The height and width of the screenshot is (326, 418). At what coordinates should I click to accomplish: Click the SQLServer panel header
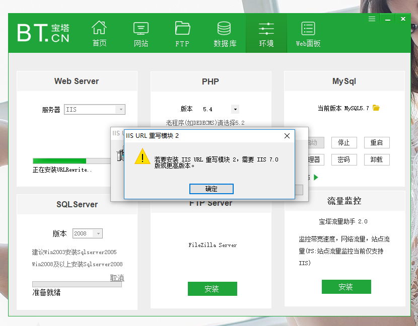[77, 204]
